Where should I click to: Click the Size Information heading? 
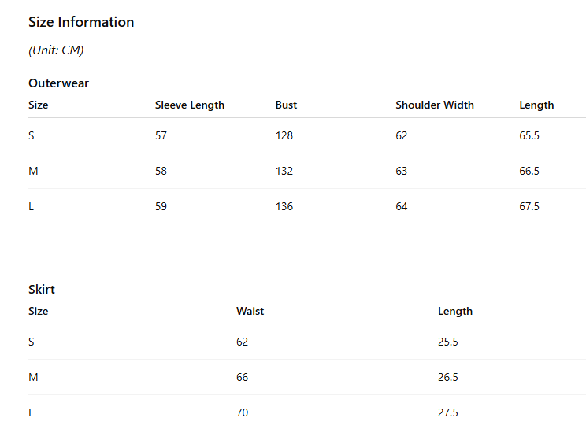click(81, 22)
